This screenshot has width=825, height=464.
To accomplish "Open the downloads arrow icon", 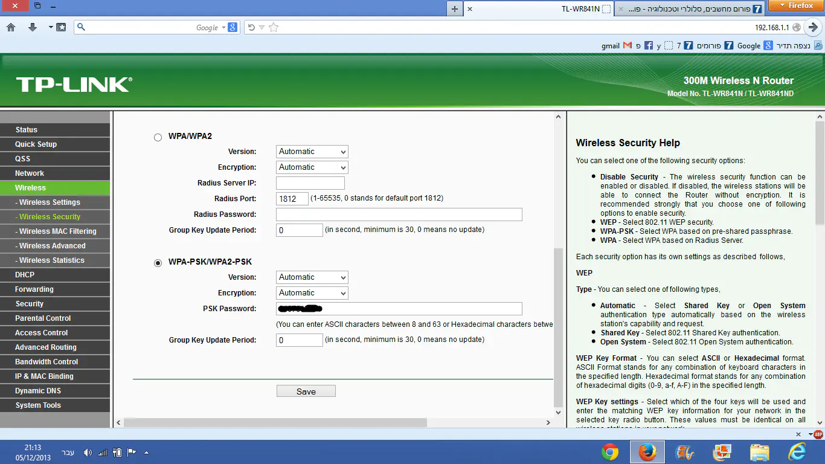I will [33, 27].
